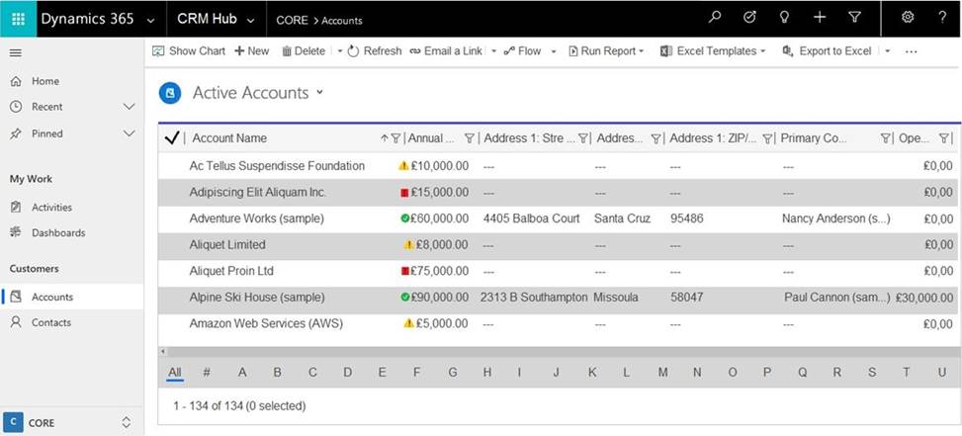Open the settings gear icon
The height and width of the screenshot is (436, 962).
pos(908,18)
